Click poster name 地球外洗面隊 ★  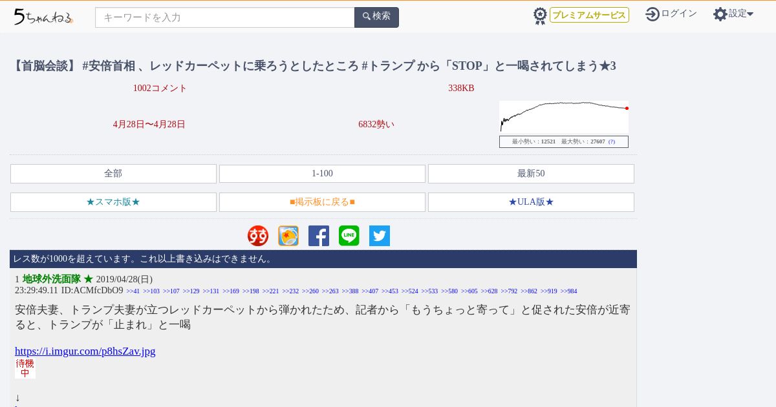click(x=58, y=279)
